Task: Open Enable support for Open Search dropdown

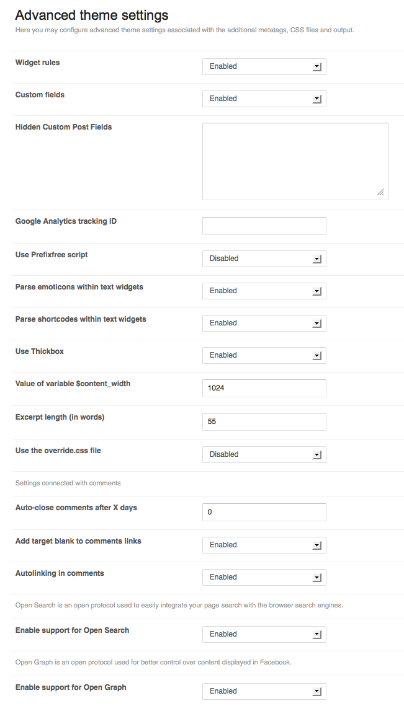Action: (264, 634)
